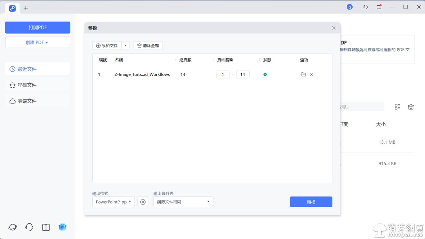Click the blue gift box icon
The width and height of the screenshot is (425, 239).
click(x=62, y=227)
